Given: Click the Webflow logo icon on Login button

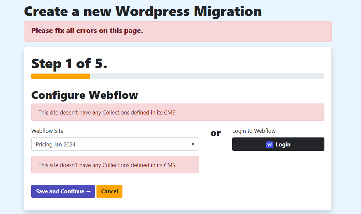Looking at the screenshot, I should coord(270,145).
